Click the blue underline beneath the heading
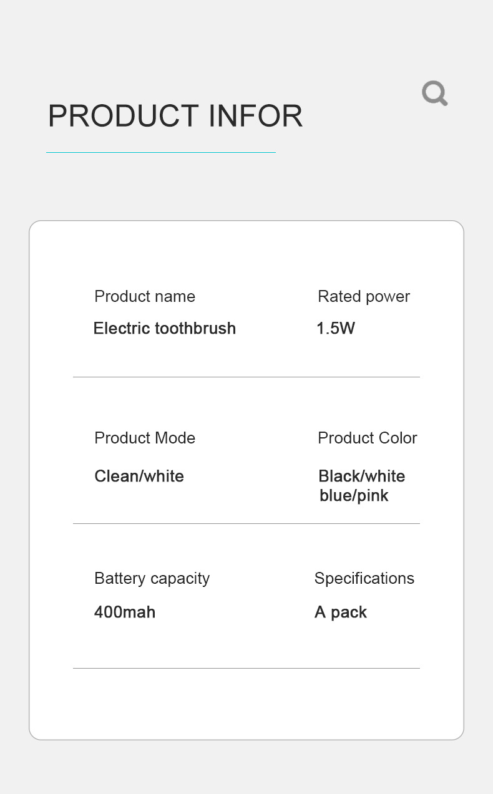 coord(161,152)
